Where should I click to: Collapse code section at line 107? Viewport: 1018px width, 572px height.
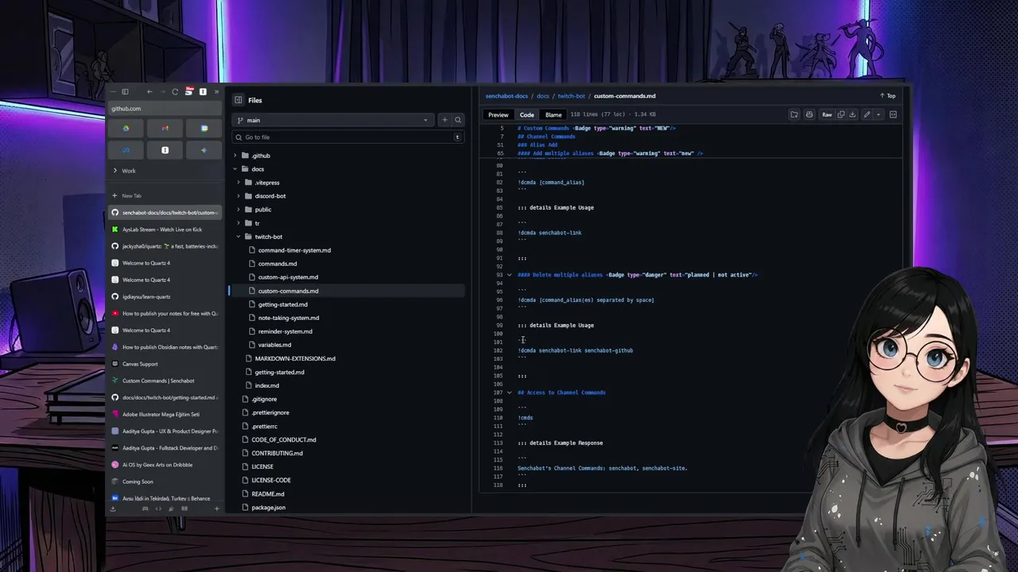[x=509, y=392]
